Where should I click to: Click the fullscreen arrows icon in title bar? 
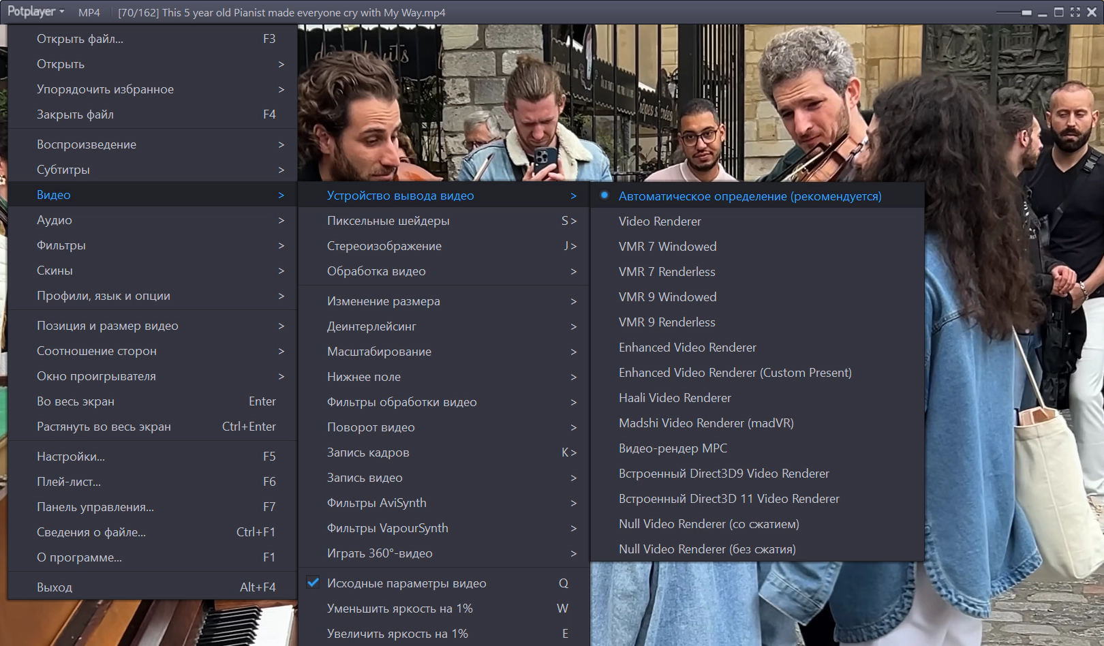pos(1075,12)
